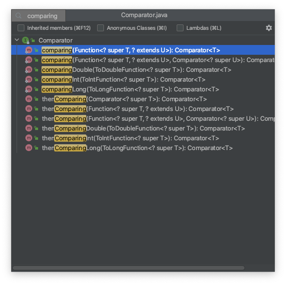Check the Lambdas checkbox
Screen dimensions: 286x285
(180, 28)
